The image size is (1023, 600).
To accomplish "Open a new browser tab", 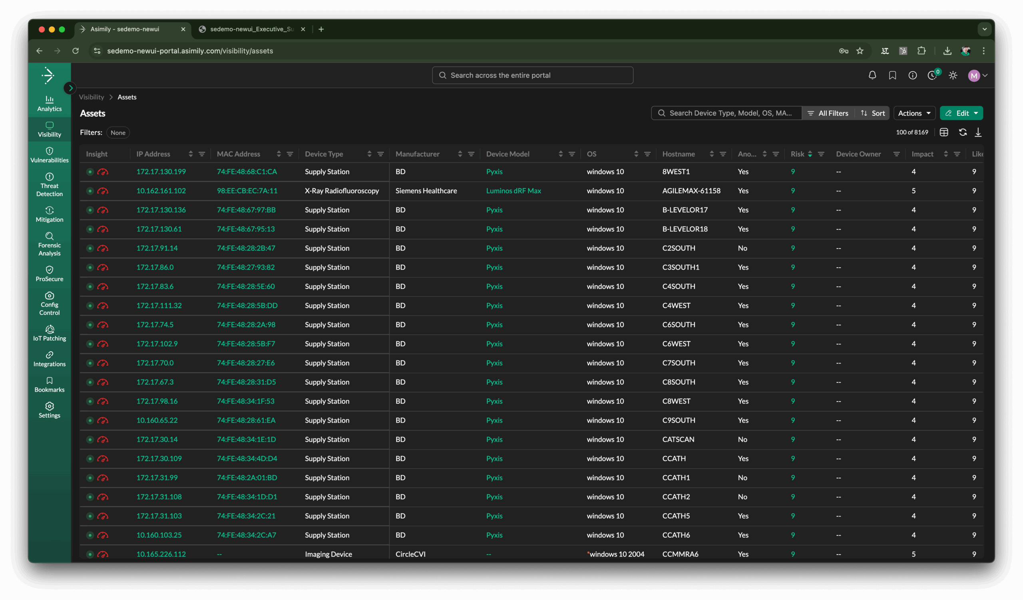I will pos(321,29).
